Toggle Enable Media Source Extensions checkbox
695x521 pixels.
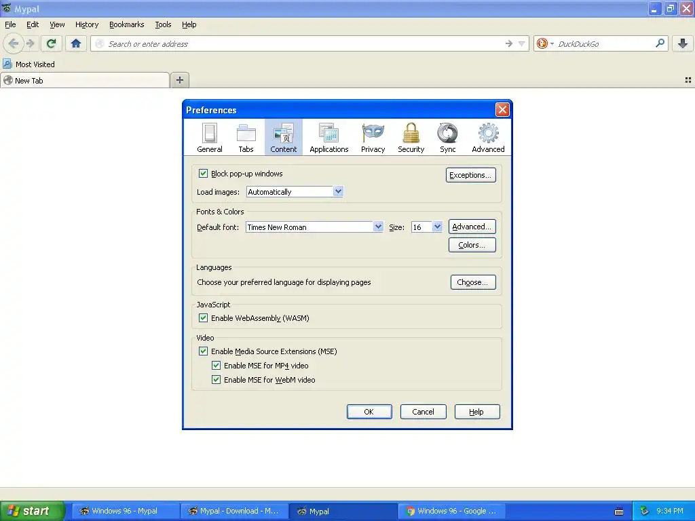coord(203,351)
